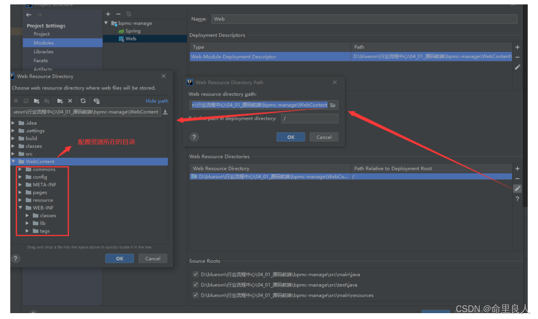Jump to project directory in chooser toolbar
The height and width of the screenshot is (319, 538).
(37, 101)
